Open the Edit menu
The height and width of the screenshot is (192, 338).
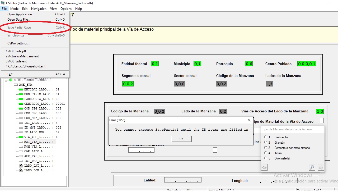pyautogui.click(x=25, y=8)
